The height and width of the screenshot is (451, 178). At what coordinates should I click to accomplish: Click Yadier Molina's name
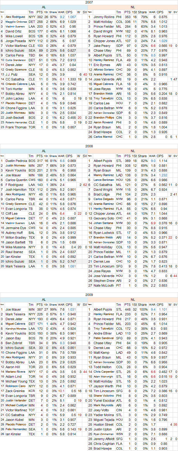tap(103, 415)
